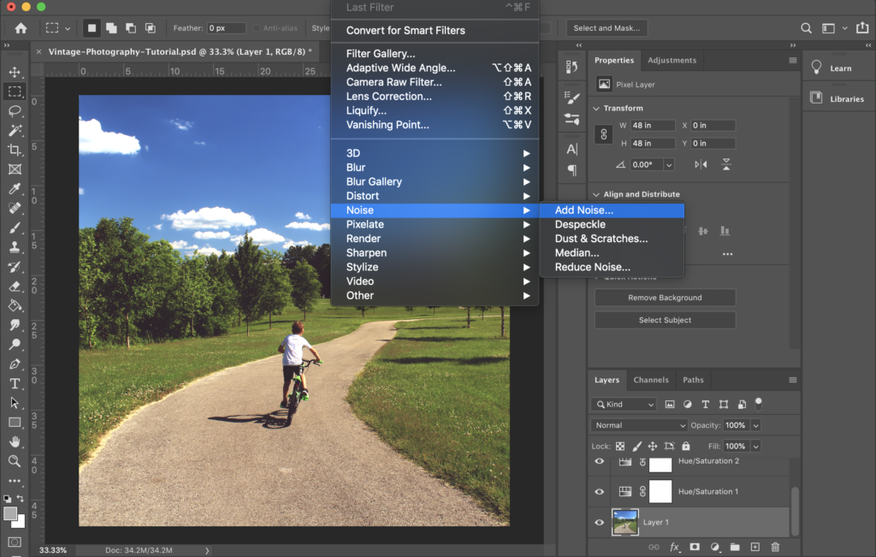
Task: Click the foreground color swatch
Action: pos(10,513)
